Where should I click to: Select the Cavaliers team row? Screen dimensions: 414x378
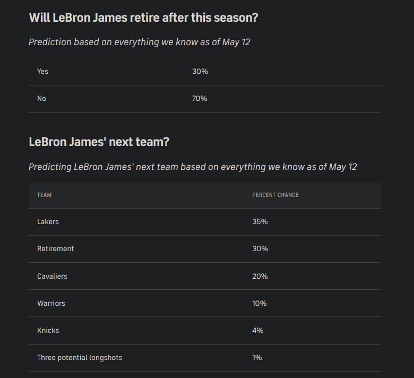(x=205, y=276)
